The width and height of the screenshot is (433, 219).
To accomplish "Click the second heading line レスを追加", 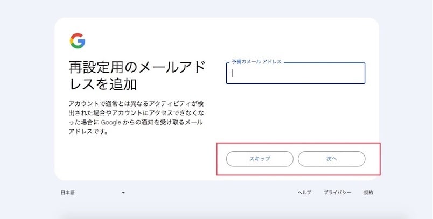I will pyautogui.click(x=103, y=84).
